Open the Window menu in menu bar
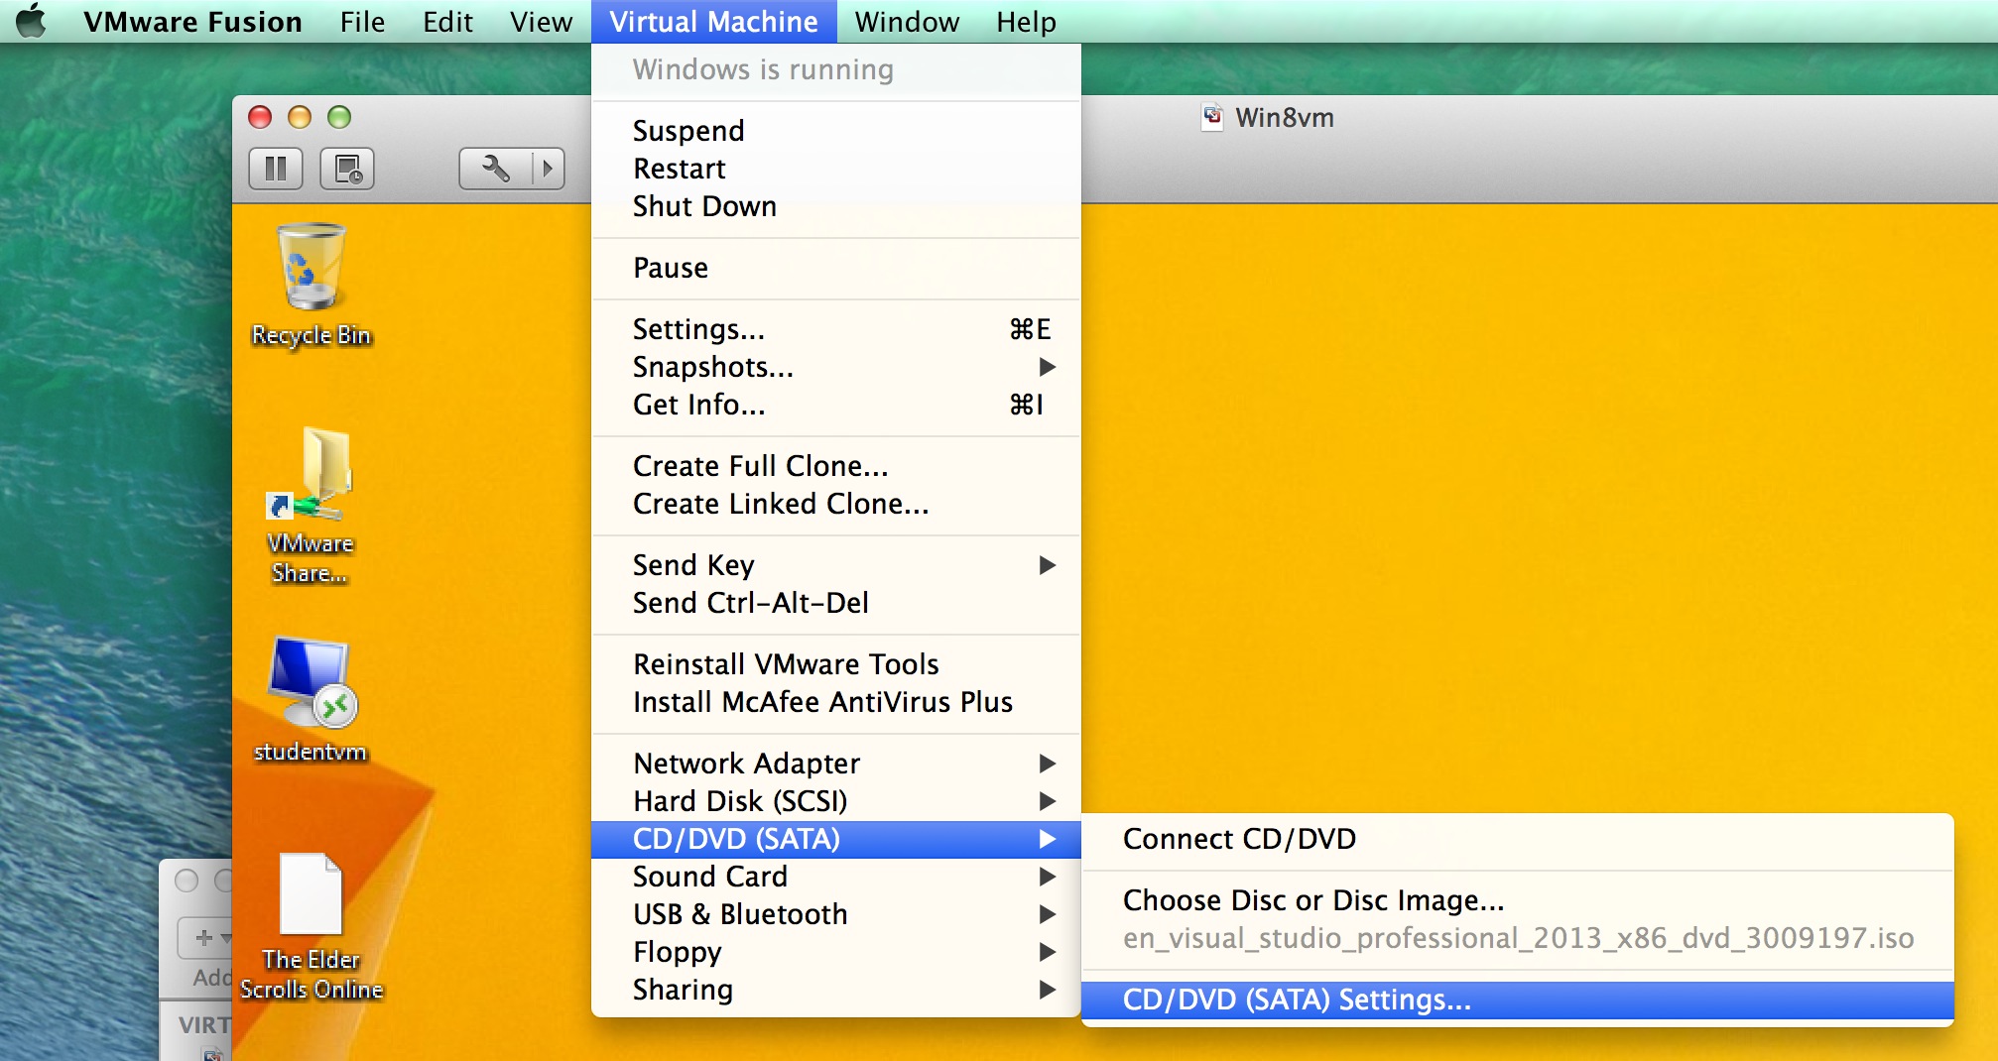The width and height of the screenshot is (1998, 1061). [x=907, y=22]
